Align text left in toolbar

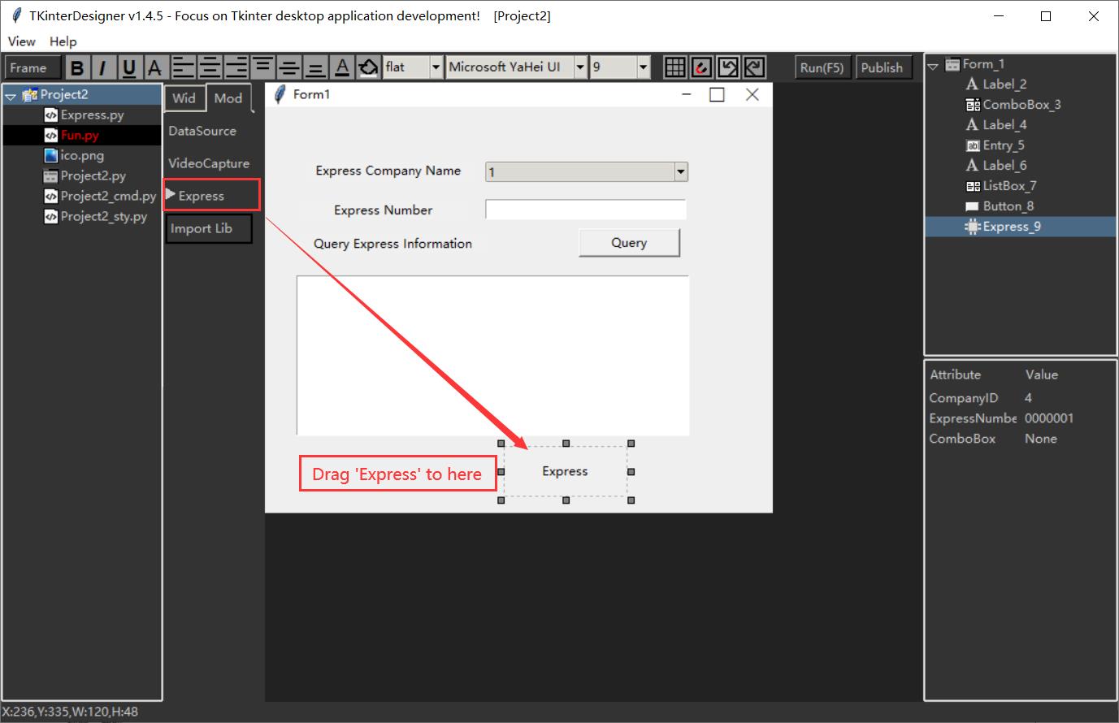pos(184,67)
